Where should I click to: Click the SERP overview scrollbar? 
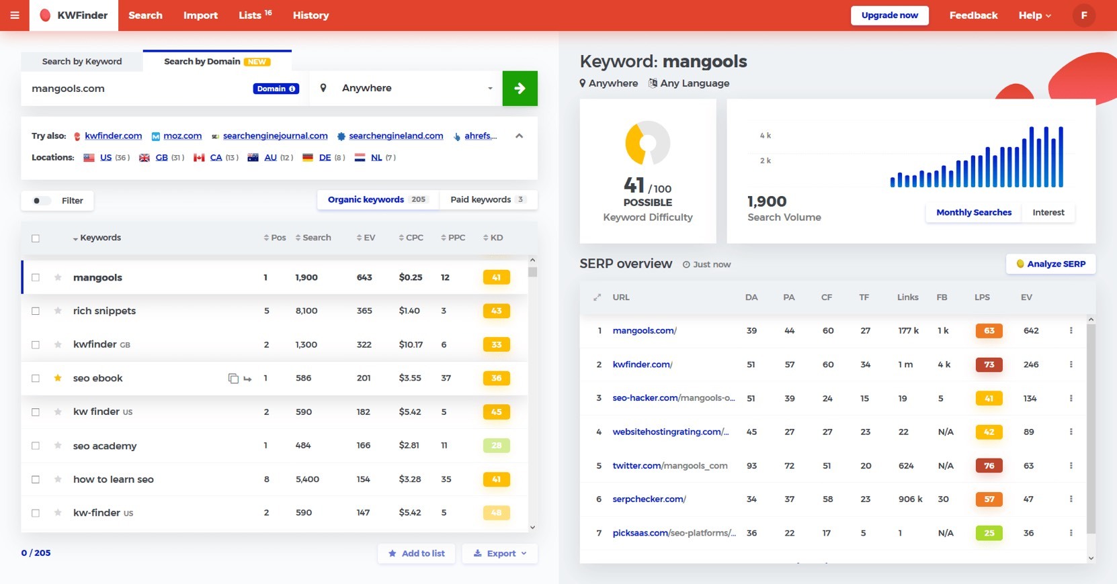pos(1091,429)
